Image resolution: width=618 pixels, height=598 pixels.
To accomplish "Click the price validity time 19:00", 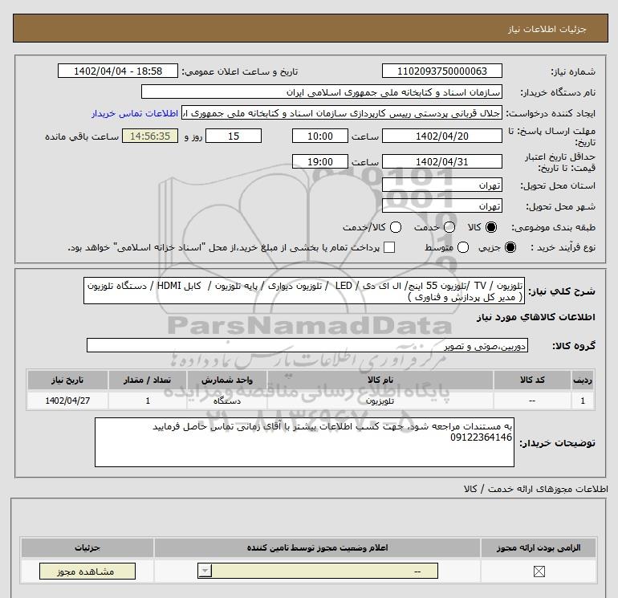I will (x=320, y=161).
